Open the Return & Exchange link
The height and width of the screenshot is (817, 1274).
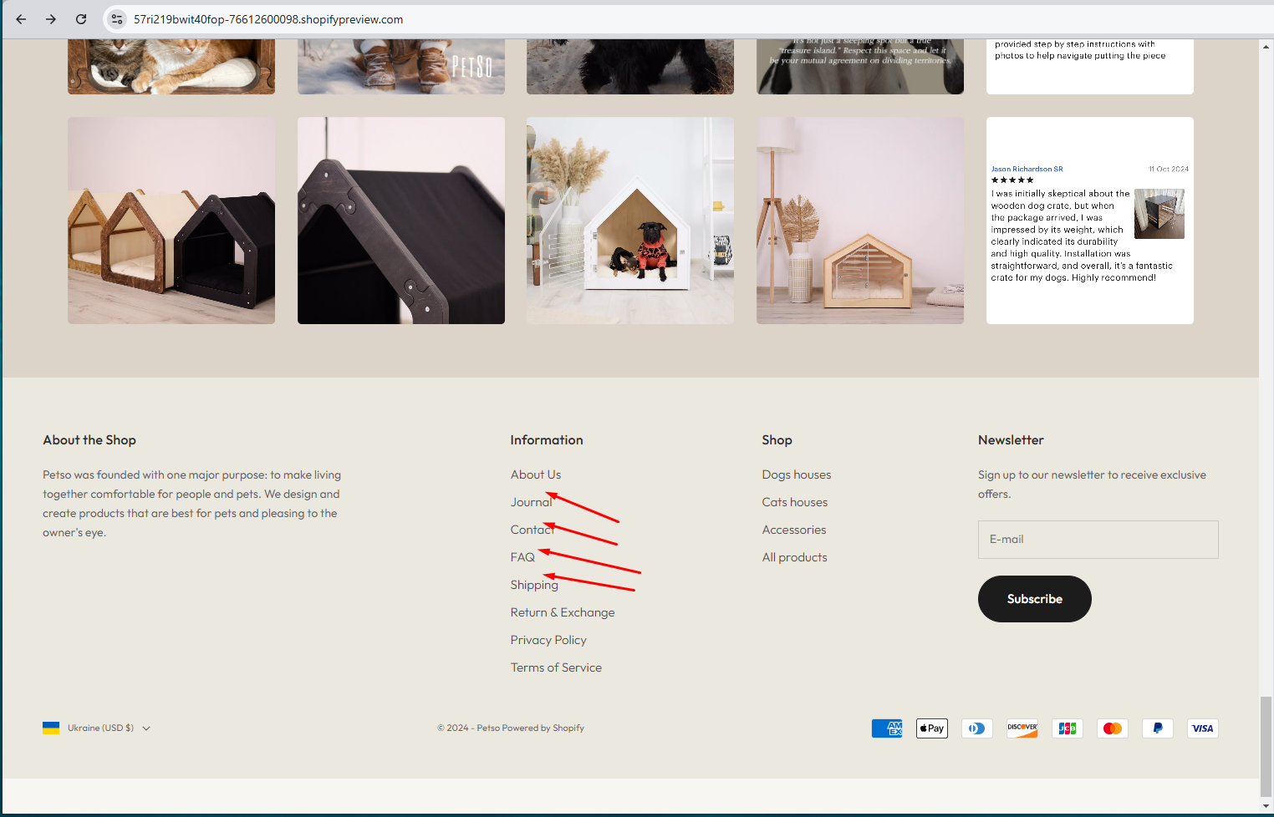click(x=563, y=612)
